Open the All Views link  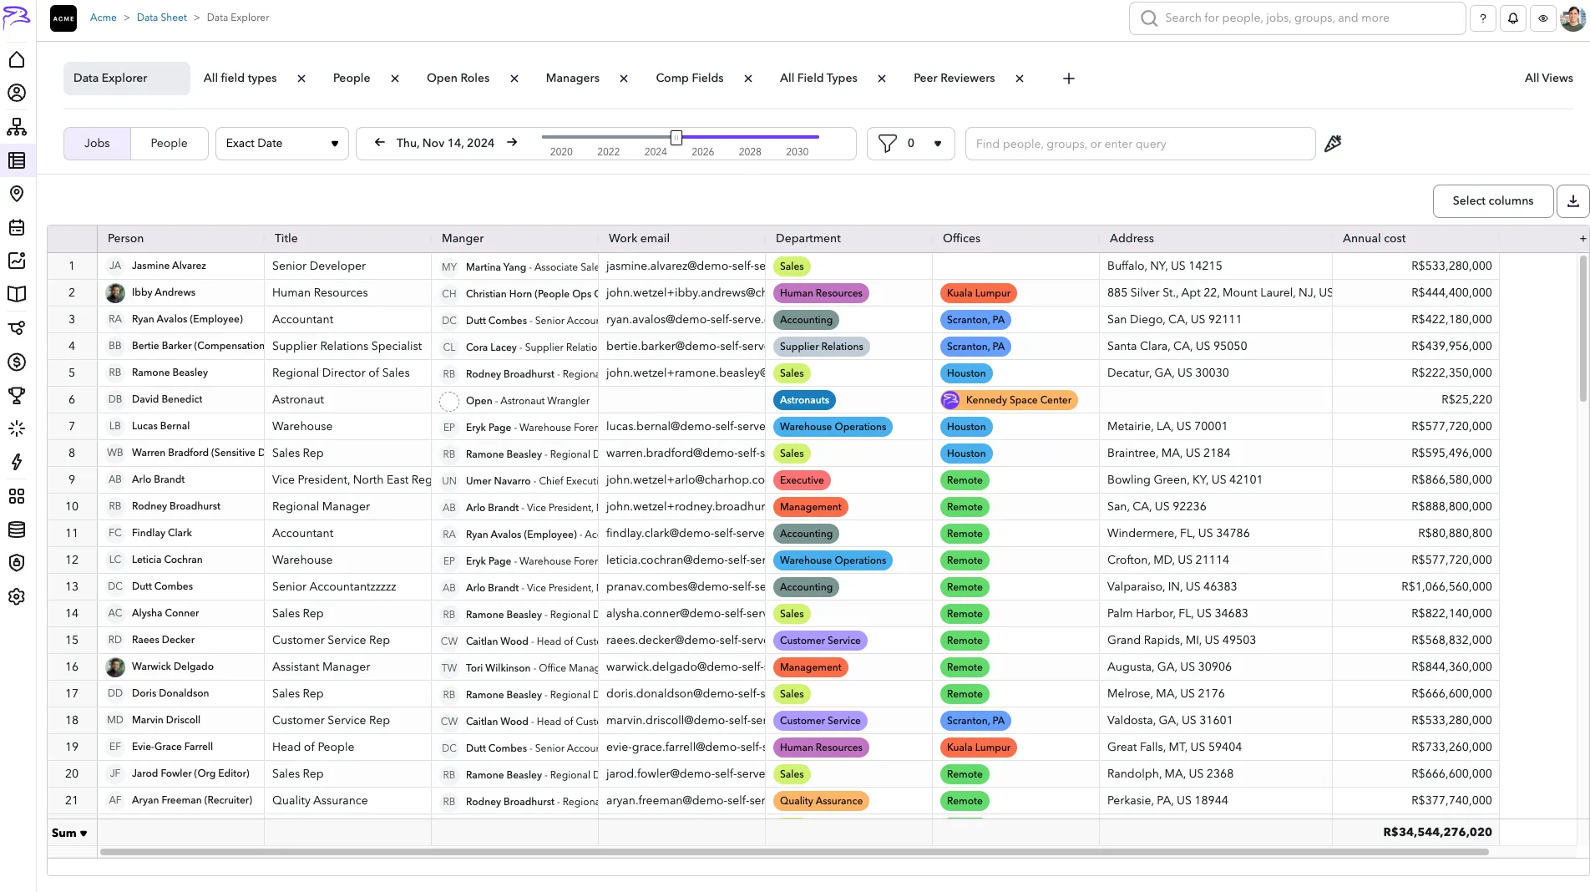coord(1548,79)
